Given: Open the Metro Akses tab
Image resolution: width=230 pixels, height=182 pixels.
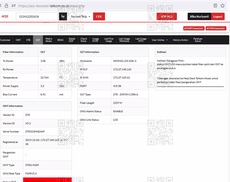Looking at the screenshot, I should 49,40.
